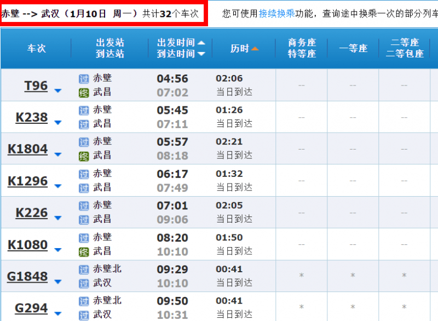Expand stop details arrow for train G1848
Screen dimensions: 438x321
[58, 282]
